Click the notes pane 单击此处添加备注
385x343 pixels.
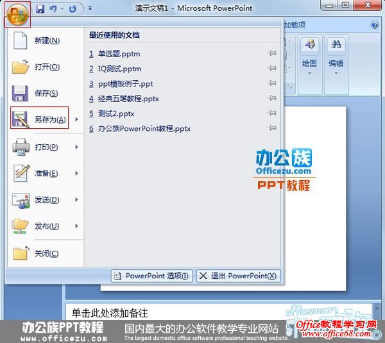click(x=219, y=312)
